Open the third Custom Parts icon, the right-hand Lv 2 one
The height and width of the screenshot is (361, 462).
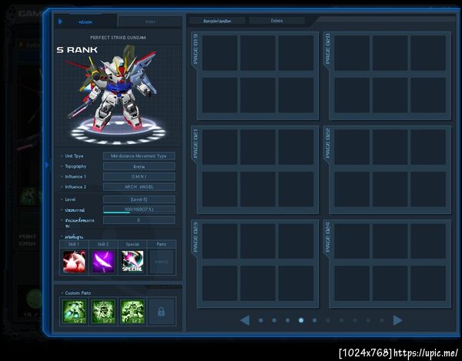[132, 312]
